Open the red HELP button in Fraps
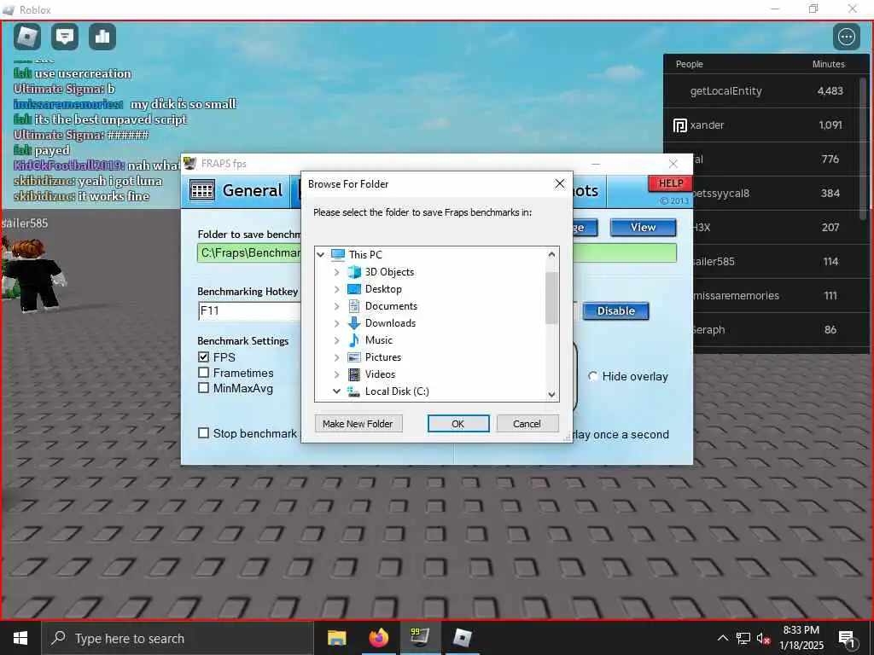 pyautogui.click(x=671, y=183)
